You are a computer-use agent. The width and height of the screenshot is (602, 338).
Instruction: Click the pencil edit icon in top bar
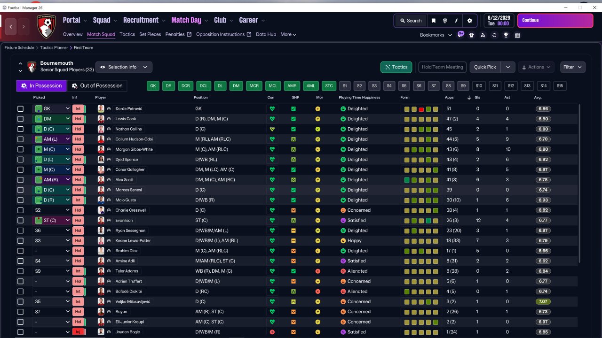tap(456, 21)
